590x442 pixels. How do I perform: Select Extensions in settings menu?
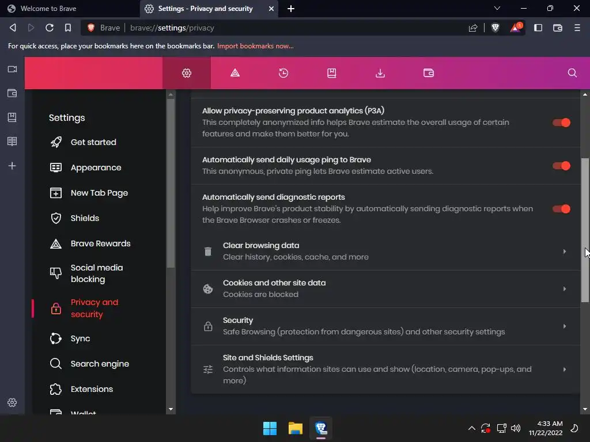coord(92,389)
